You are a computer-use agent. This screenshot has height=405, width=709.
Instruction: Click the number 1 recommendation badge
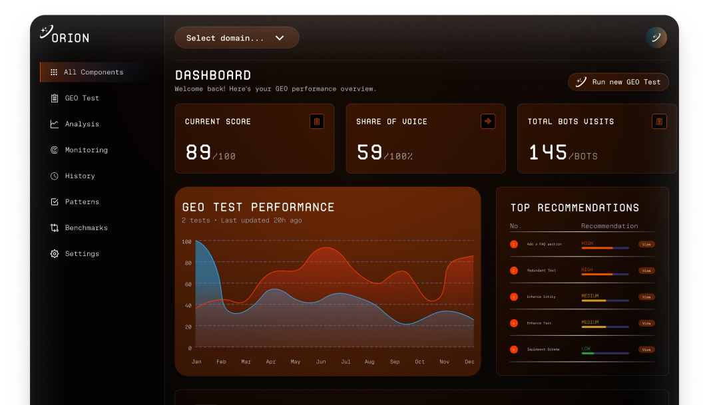[514, 244]
